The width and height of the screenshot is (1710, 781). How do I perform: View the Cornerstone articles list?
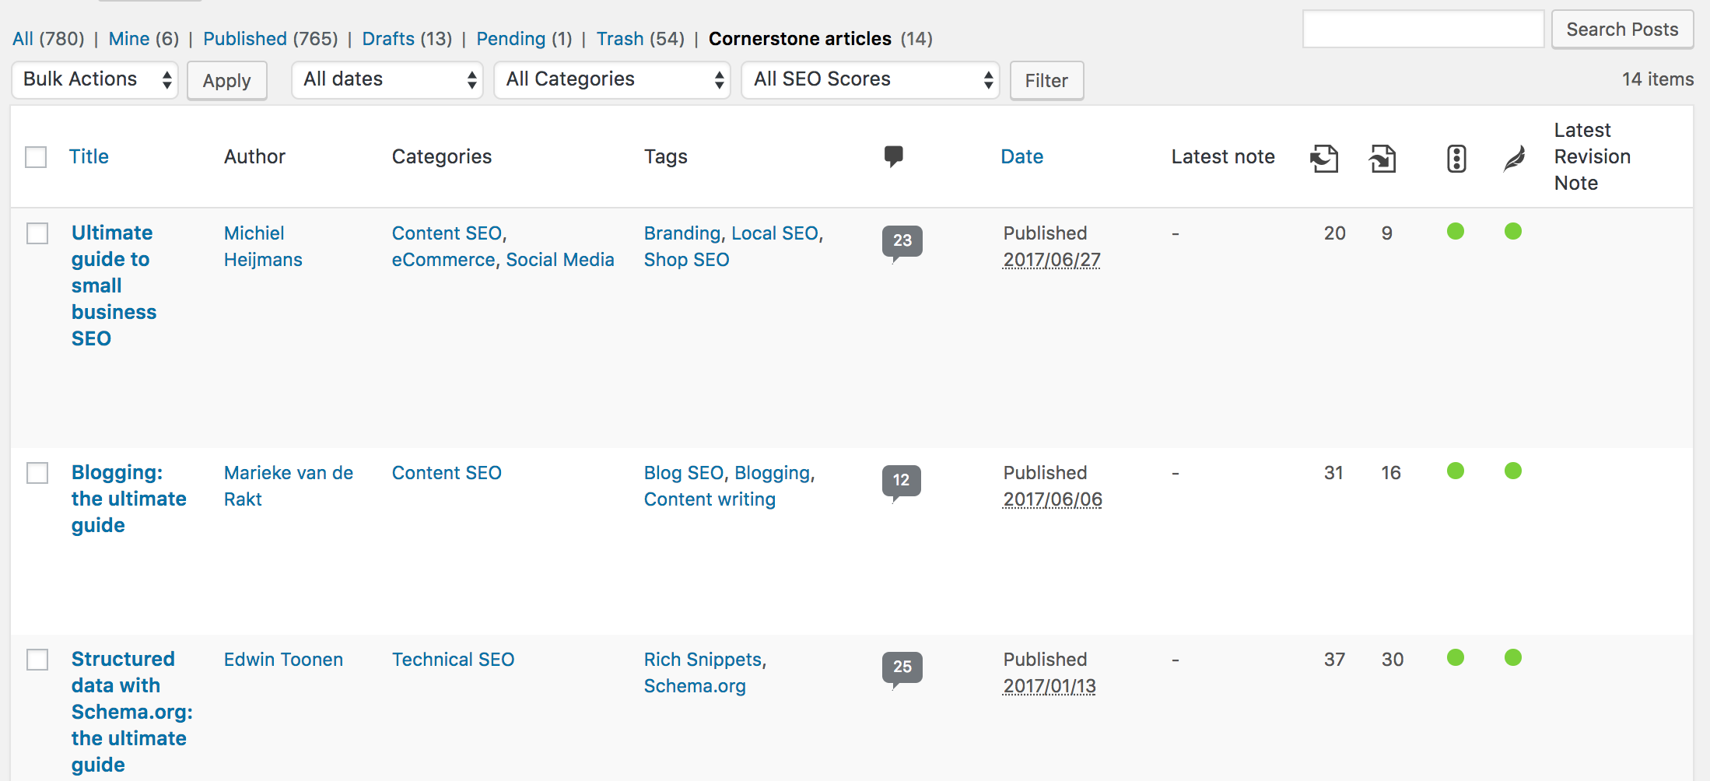800,38
